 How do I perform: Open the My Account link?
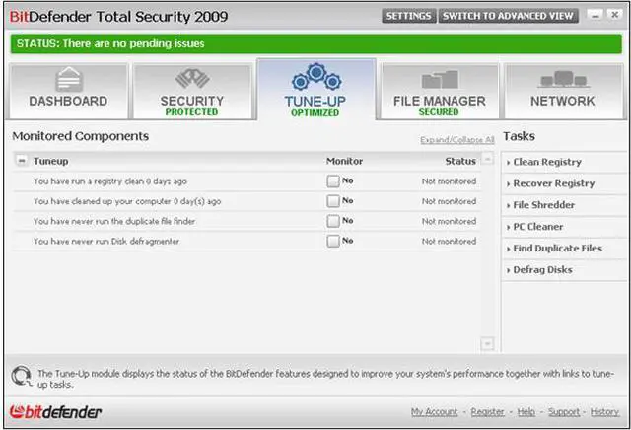tap(434, 411)
